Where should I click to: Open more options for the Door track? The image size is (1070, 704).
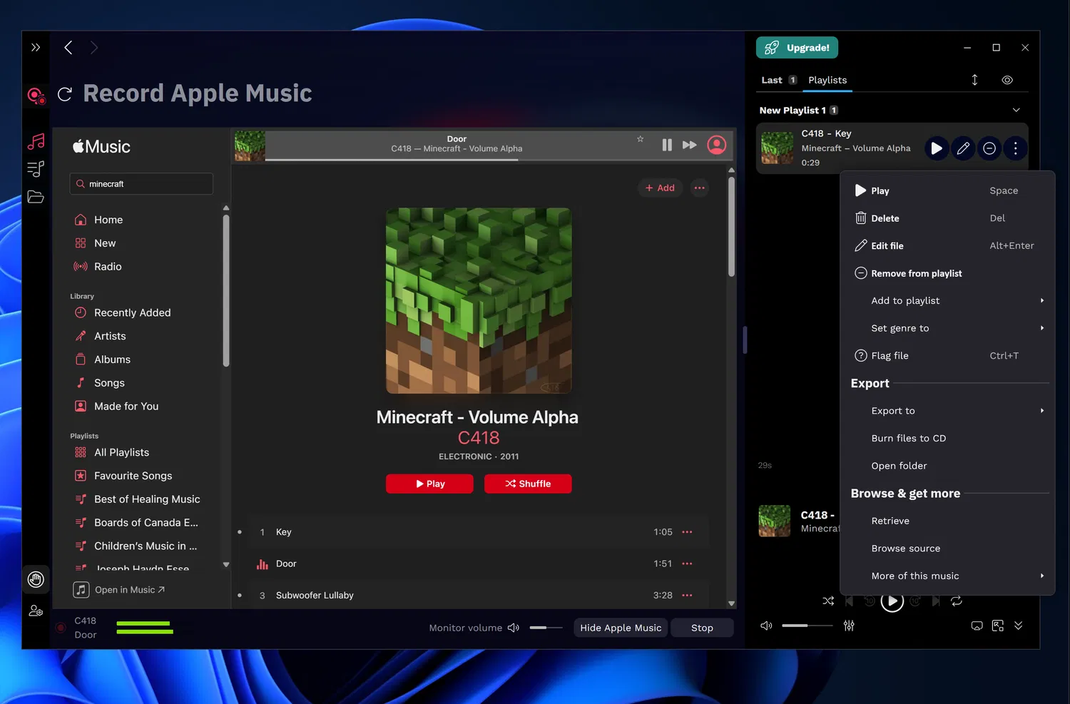click(x=687, y=563)
